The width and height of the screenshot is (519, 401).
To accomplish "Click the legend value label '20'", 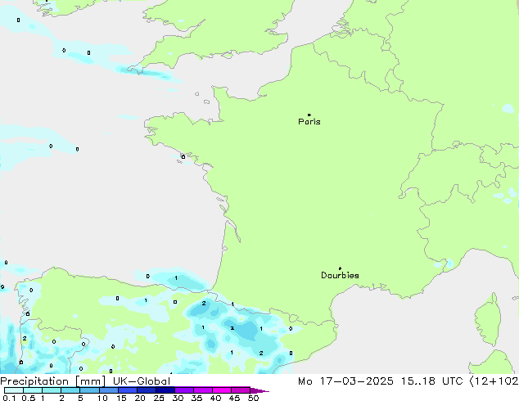I will (x=140, y=398).
